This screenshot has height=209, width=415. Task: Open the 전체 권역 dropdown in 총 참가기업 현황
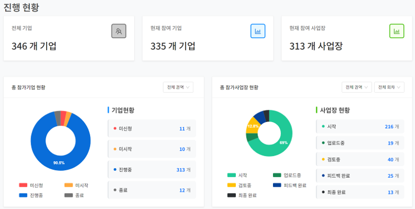point(178,87)
